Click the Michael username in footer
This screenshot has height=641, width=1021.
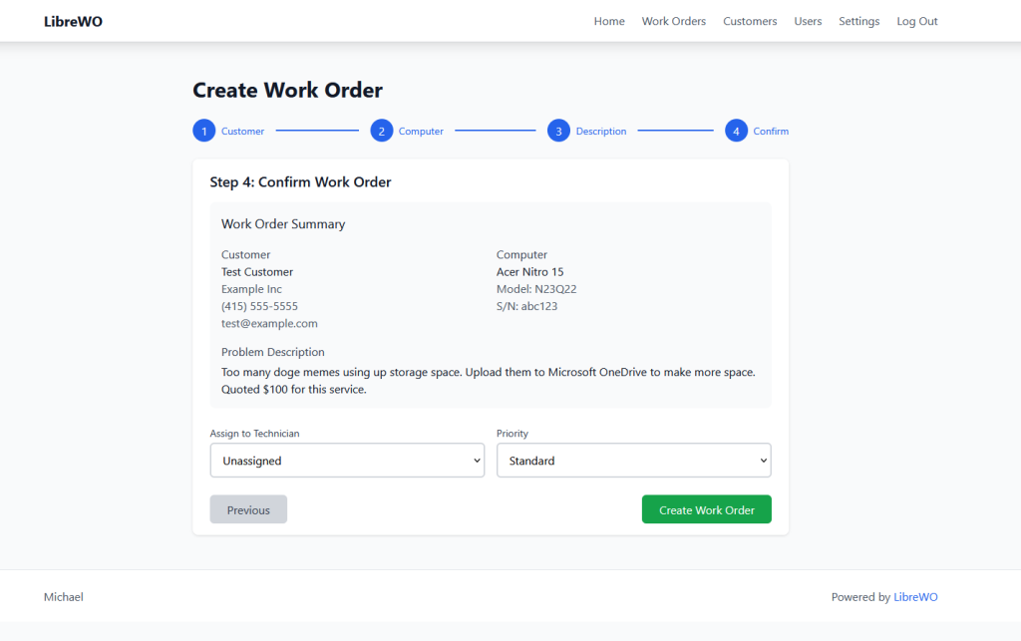63,596
